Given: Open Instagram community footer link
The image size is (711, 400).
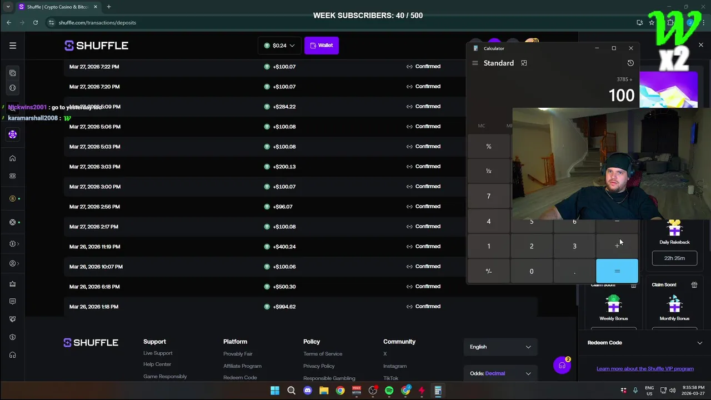Looking at the screenshot, I should click(x=395, y=366).
